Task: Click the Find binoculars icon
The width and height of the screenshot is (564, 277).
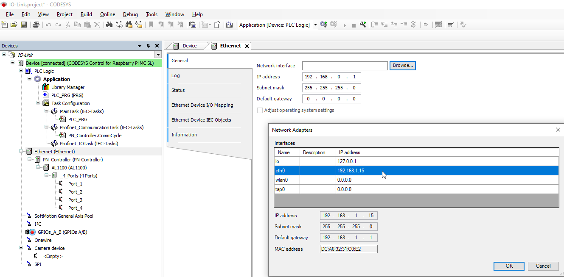Action: (x=109, y=25)
